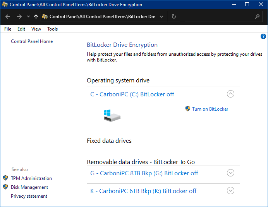
Task: Open the G - CarboniPC 8TB Bkp (G:) link
Action: coord(144,173)
